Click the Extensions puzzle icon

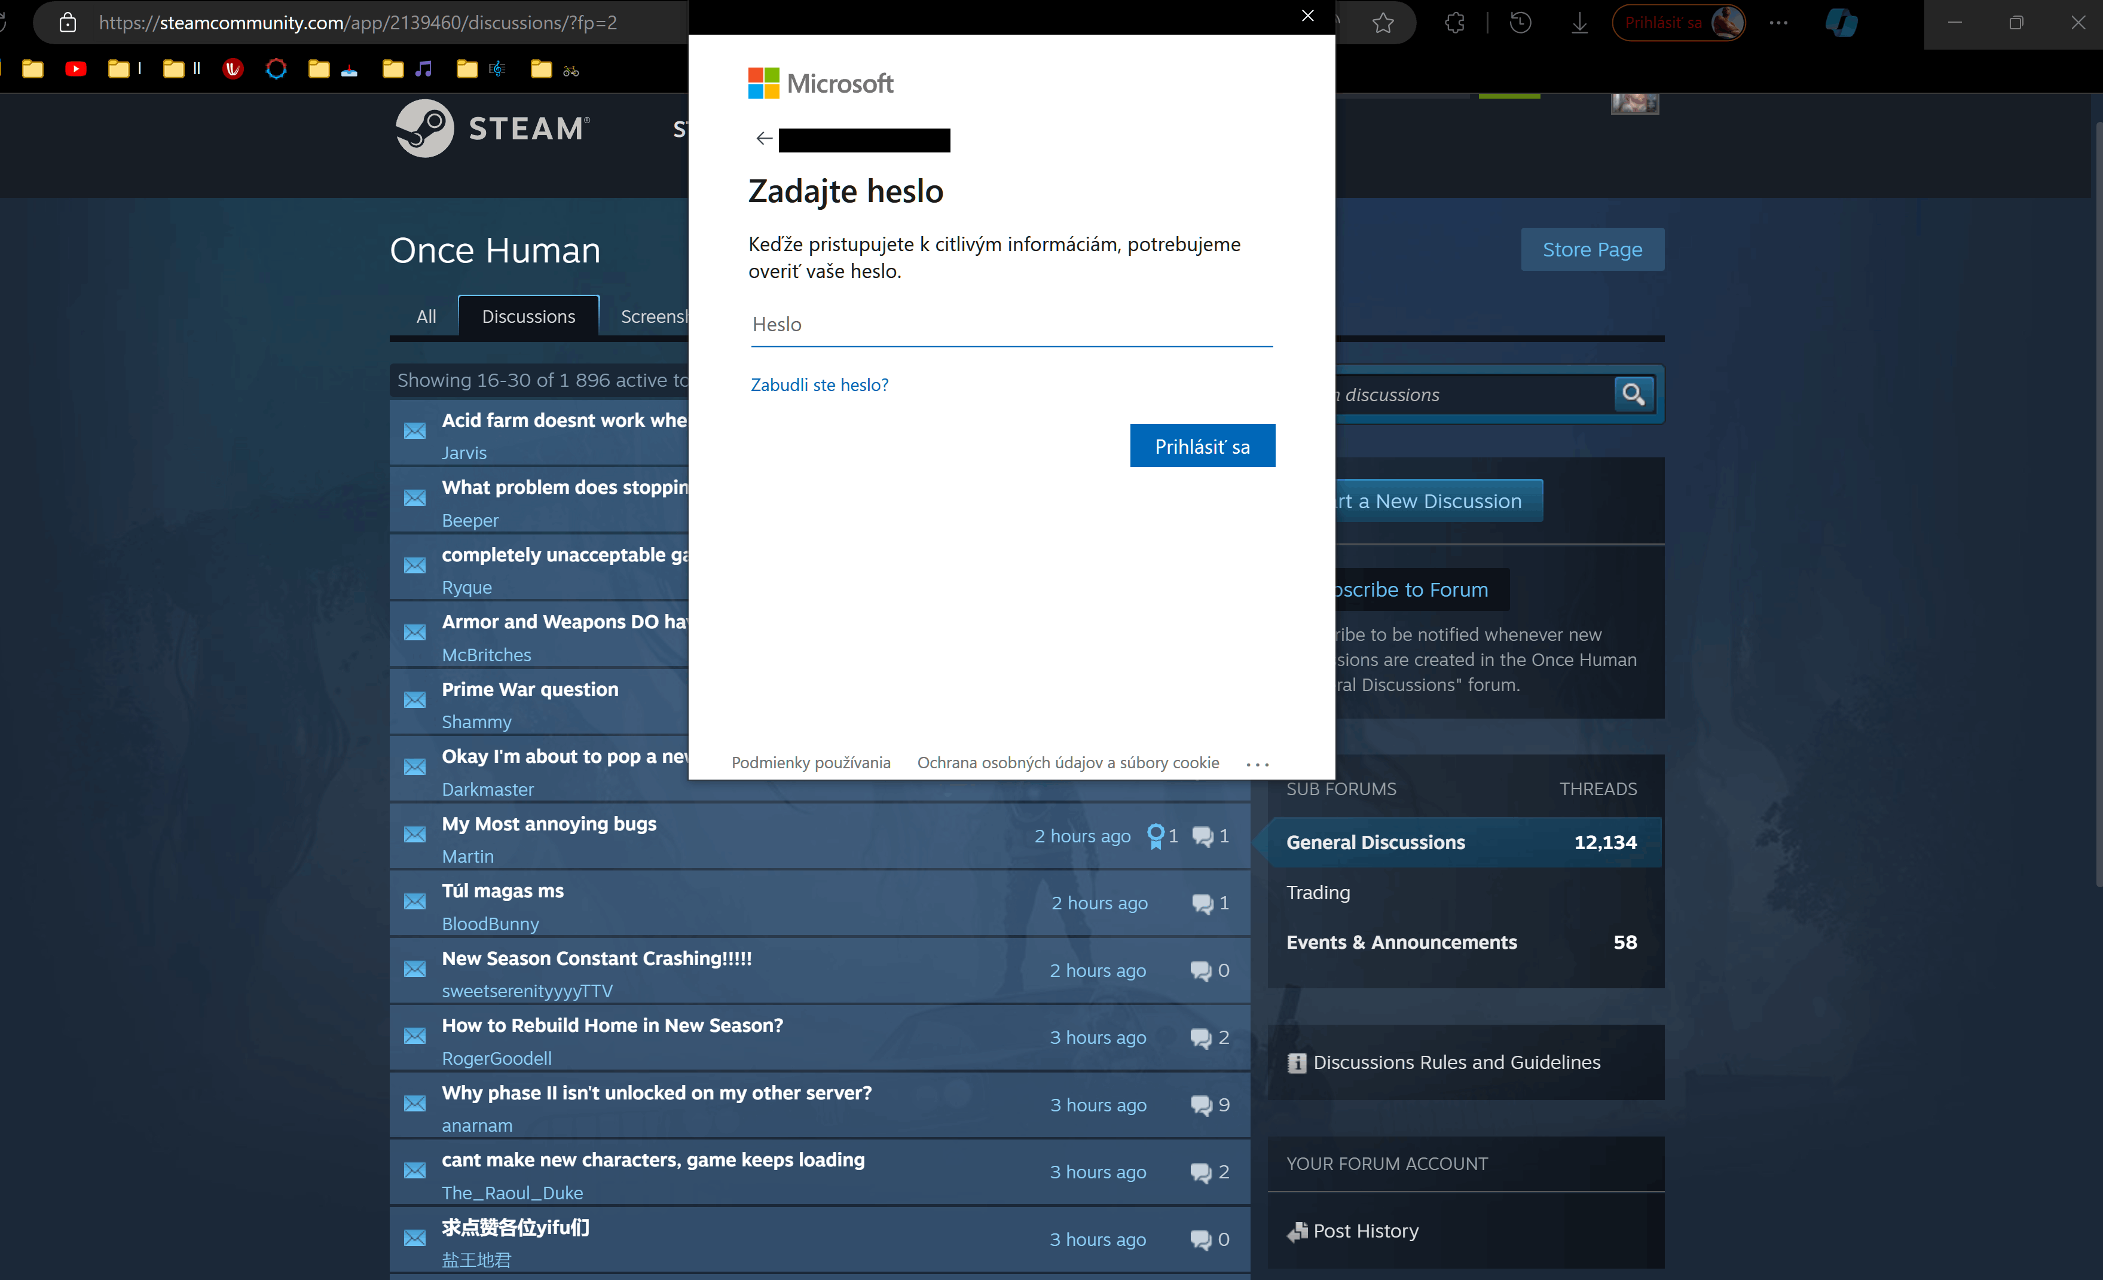pyautogui.click(x=1455, y=23)
